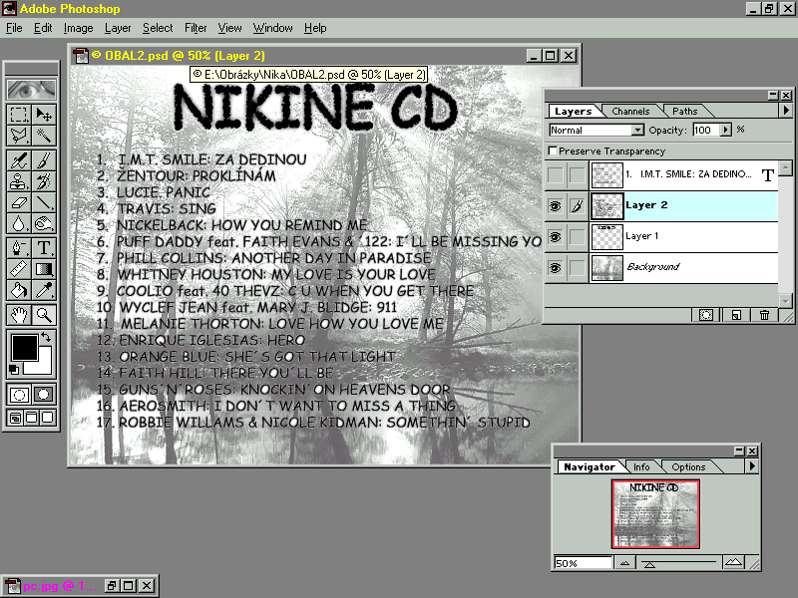The height and width of the screenshot is (598, 798).
Task: Restore the minimized pc.jpg window
Action: 112,586
